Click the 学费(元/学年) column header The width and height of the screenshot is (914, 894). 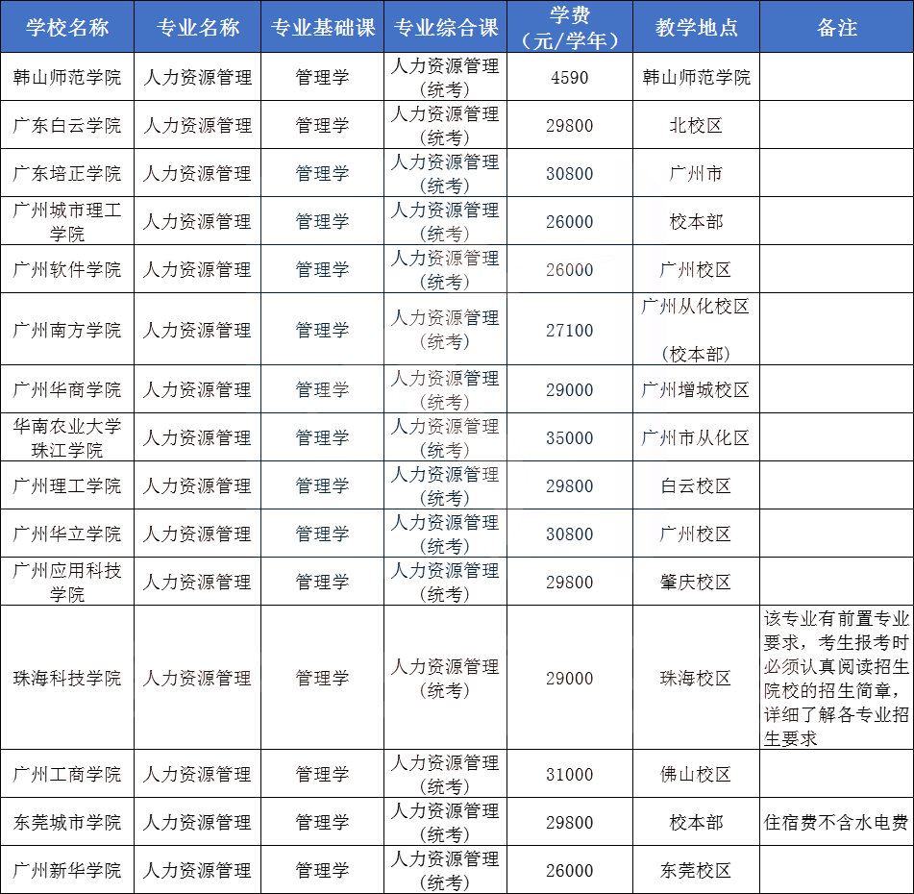(570, 28)
